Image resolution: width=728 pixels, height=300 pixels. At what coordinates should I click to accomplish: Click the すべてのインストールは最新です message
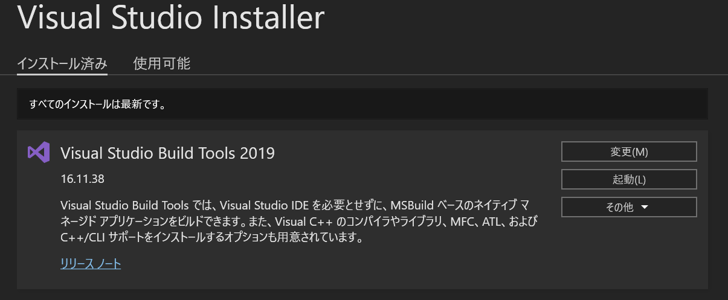point(98,104)
